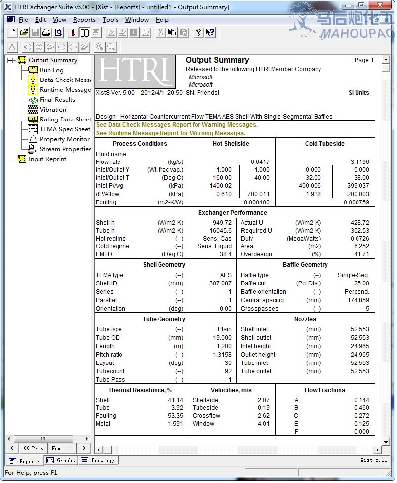Collapse the Output Summary tree node
Viewport: 397px width, 483px height.
tap(10, 60)
